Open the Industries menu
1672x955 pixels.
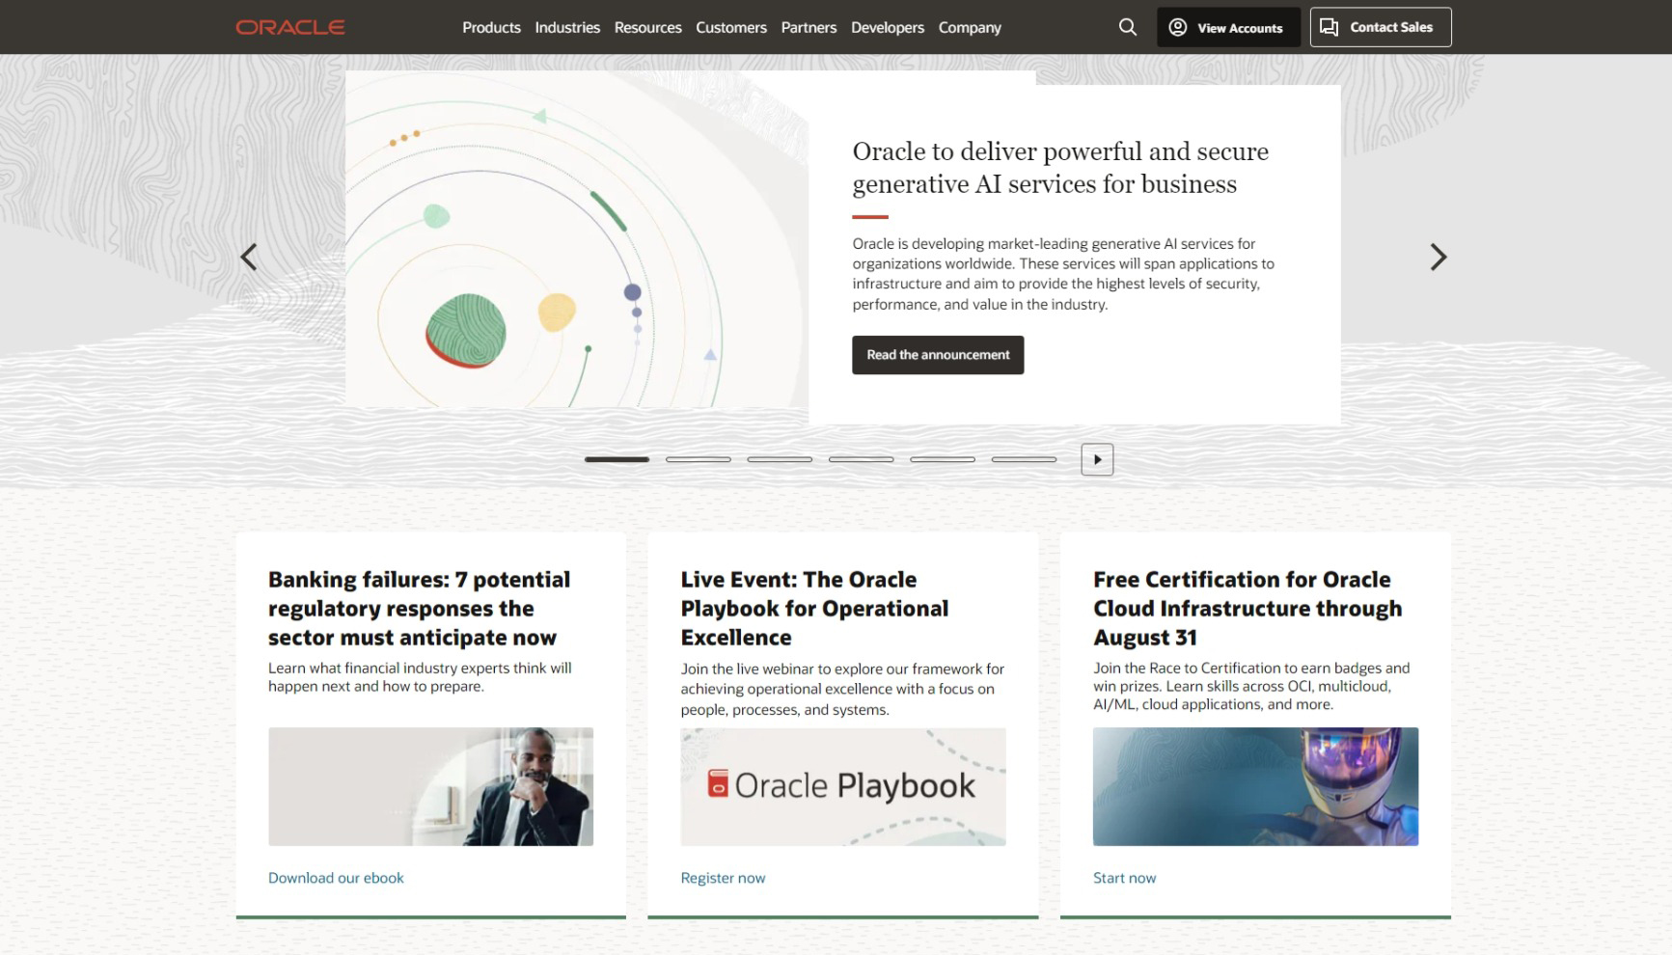click(x=567, y=28)
